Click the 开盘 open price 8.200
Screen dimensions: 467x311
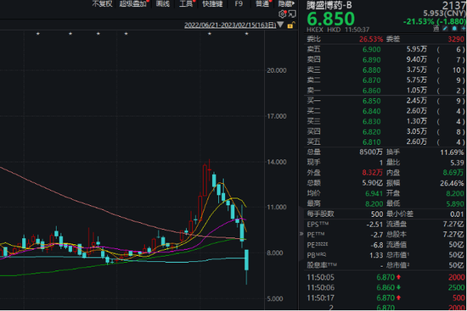455,194
